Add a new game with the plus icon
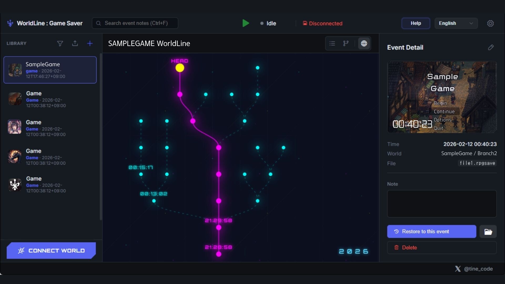 pyautogui.click(x=90, y=43)
